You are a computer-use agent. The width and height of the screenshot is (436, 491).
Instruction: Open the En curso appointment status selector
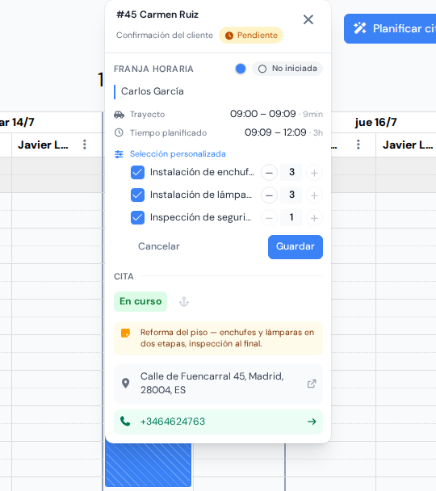[x=140, y=301]
